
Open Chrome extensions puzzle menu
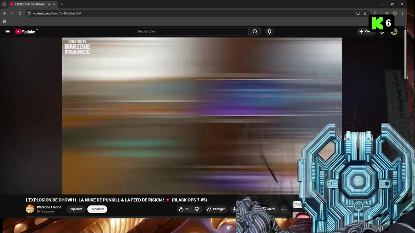pyautogui.click(x=376, y=13)
